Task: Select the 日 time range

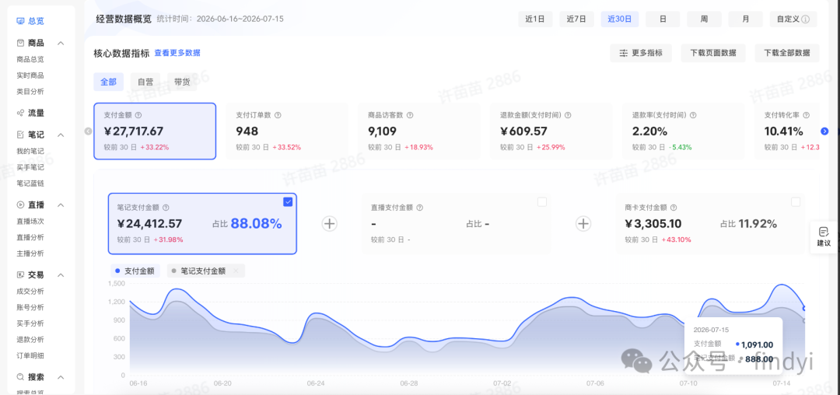Action: [x=663, y=19]
